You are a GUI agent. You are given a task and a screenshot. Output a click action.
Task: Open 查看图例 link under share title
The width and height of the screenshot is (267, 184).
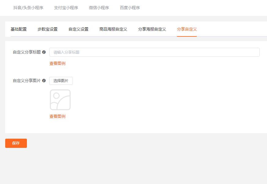click(x=57, y=63)
